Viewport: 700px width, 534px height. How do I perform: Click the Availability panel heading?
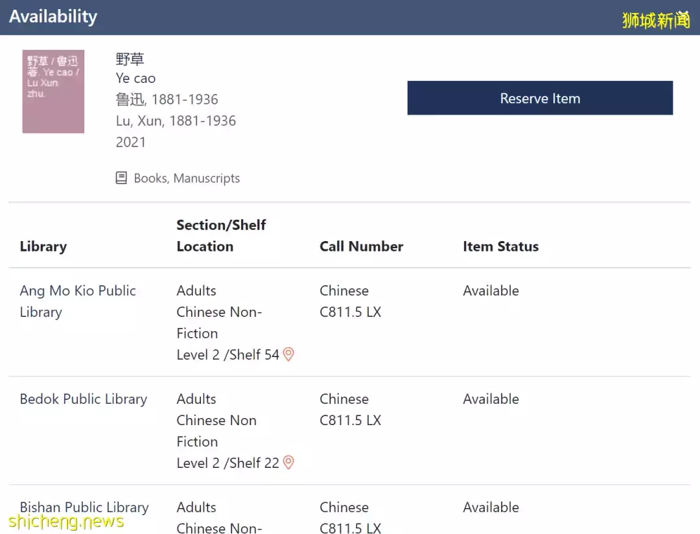53,16
